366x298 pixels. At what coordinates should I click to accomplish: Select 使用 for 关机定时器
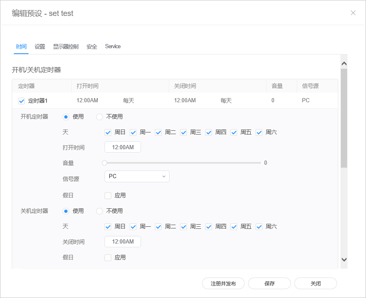(66, 211)
